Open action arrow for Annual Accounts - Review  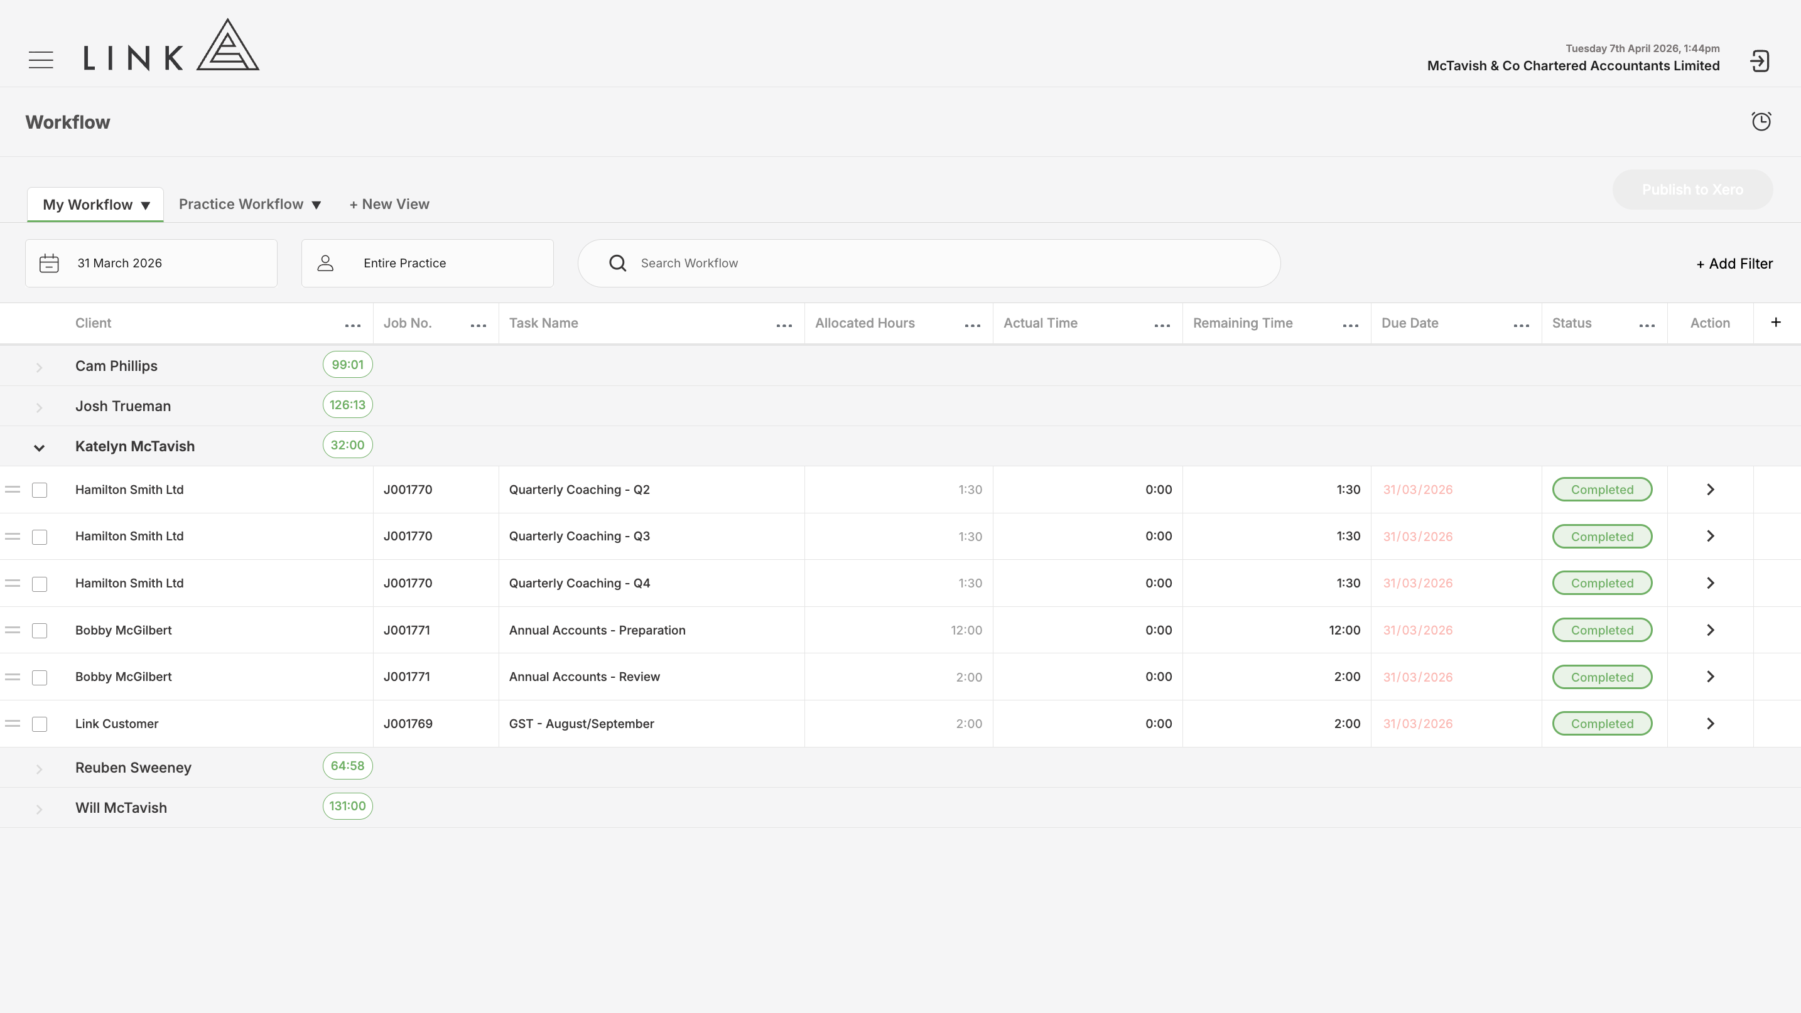coord(1710,677)
